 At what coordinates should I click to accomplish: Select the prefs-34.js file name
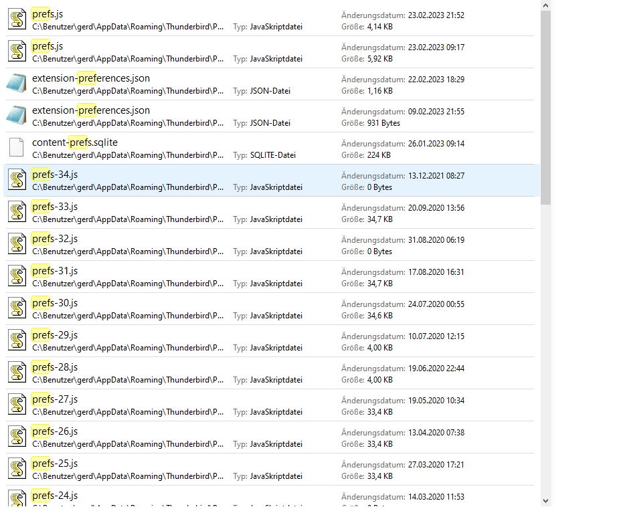tap(55, 175)
